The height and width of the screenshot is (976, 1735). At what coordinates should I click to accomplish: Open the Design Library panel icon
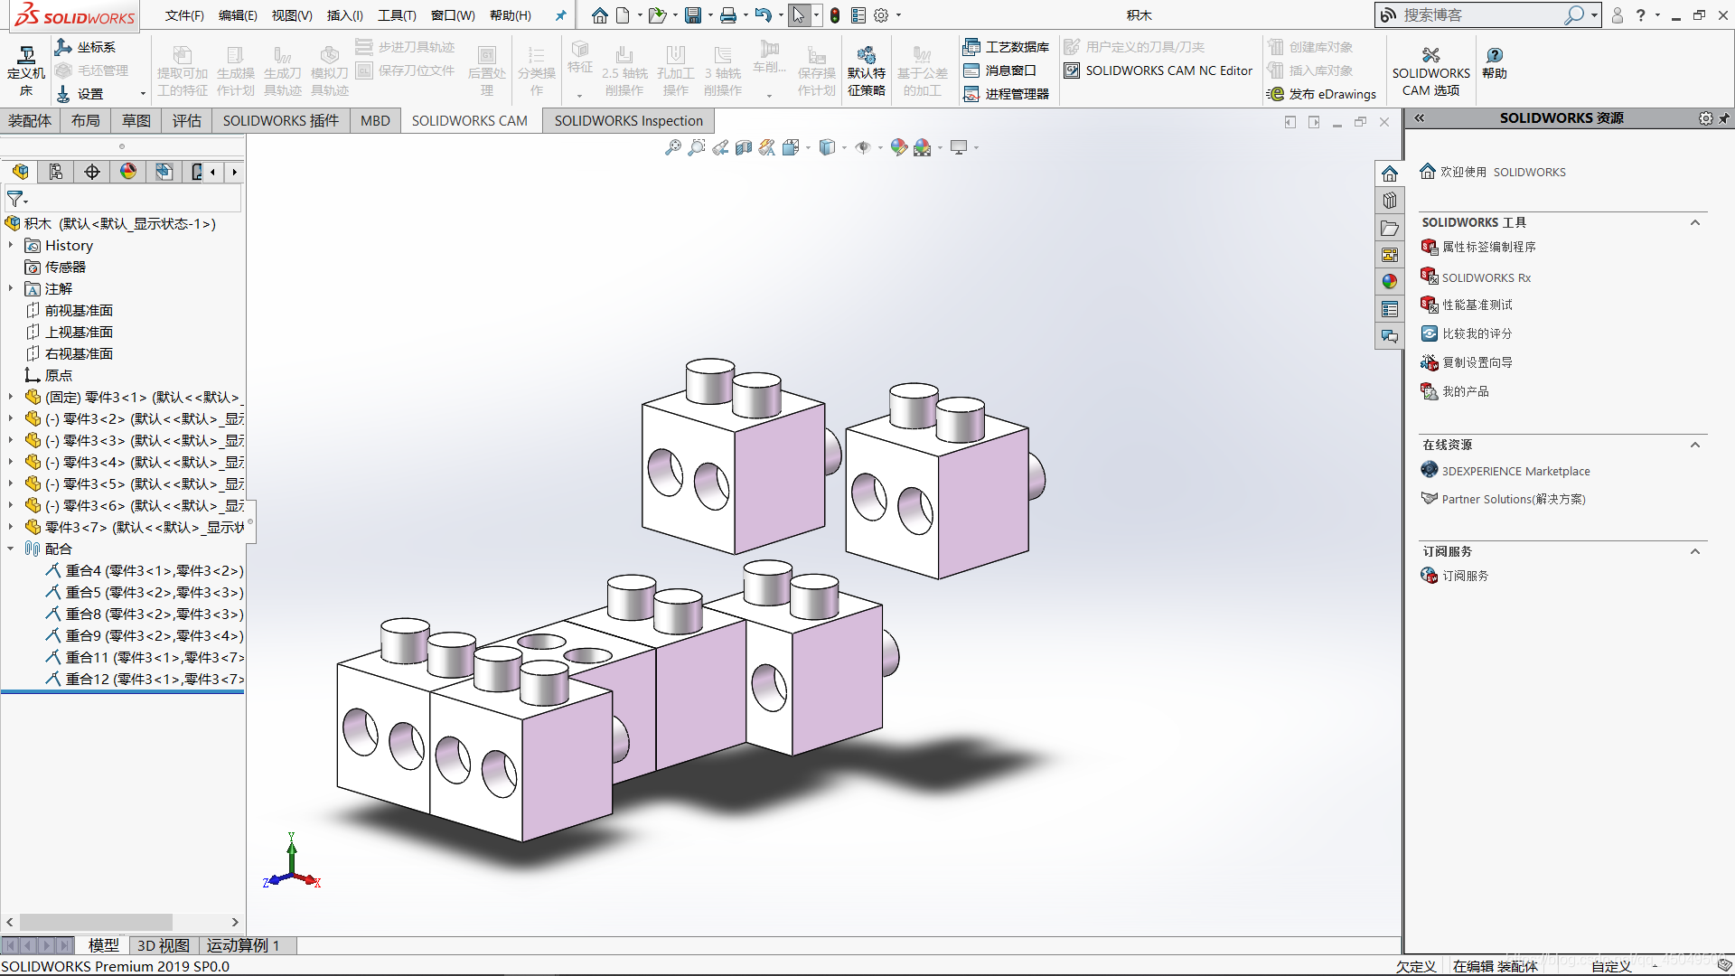click(x=1390, y=201)
